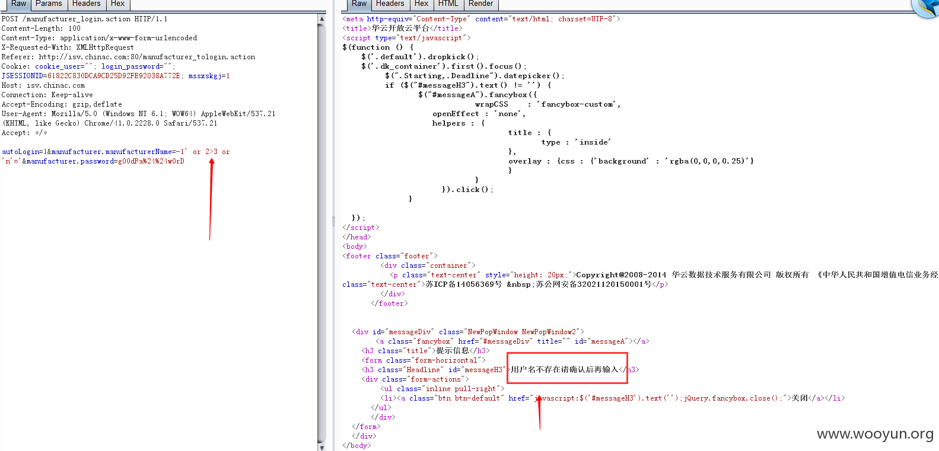Click the datepicker() script line
Viewport: 939px width, 451px height.
[x=475, y=76]
